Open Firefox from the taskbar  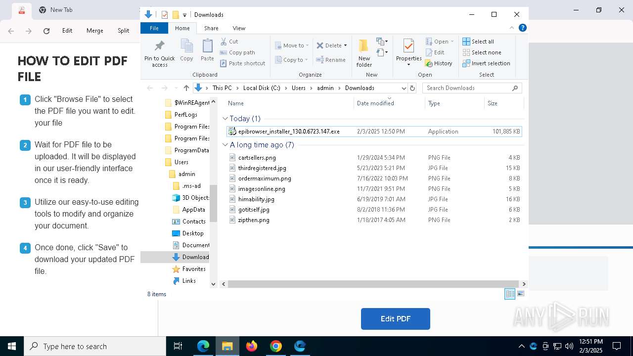(x=252, y=346)
